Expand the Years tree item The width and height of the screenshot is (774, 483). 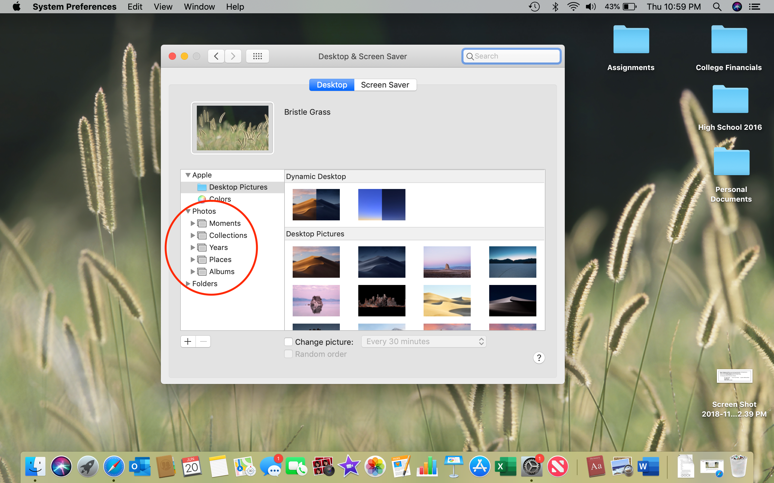tap(193, 248)
